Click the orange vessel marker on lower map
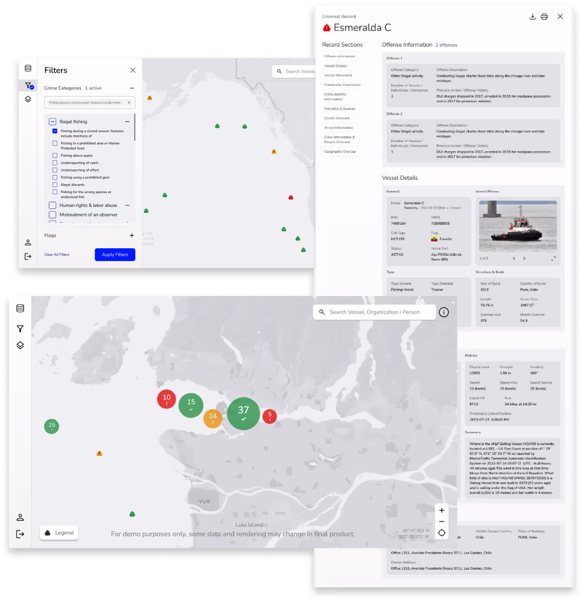This screenshot has height=600, width=582. coord(99,454)
